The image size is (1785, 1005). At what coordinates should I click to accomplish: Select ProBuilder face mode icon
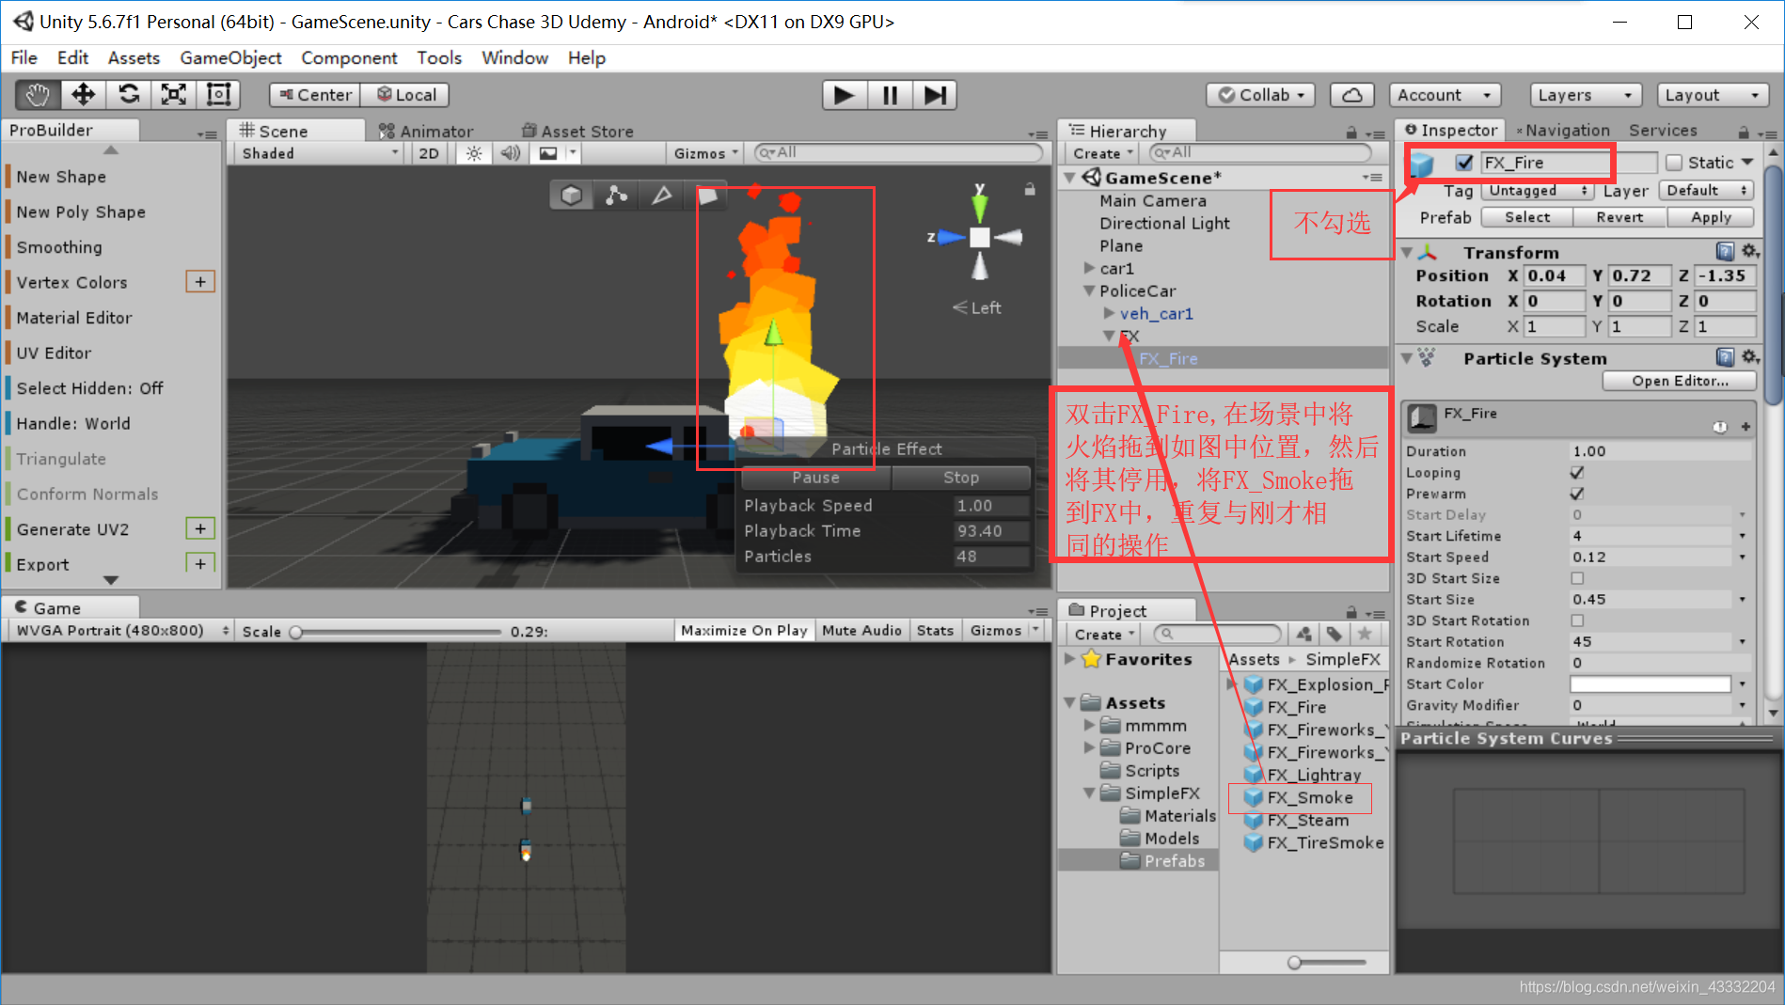707,195
